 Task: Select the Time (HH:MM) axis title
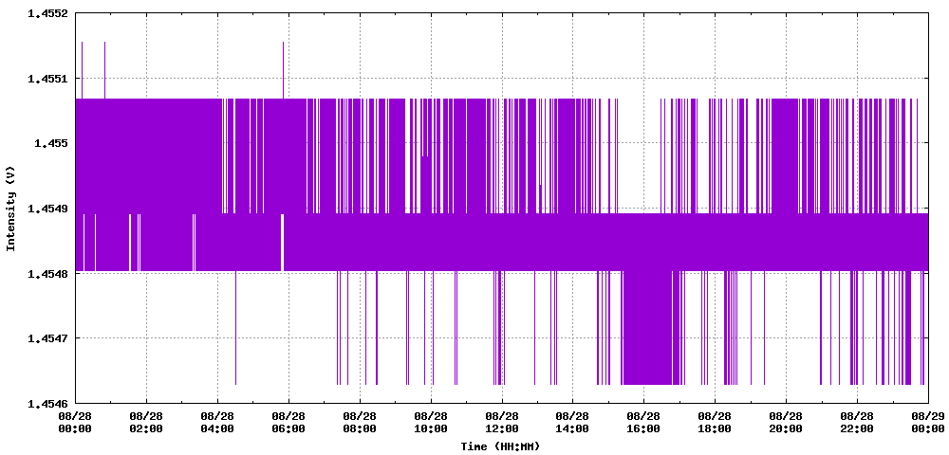pyautogui.click(x=499, y=446)
